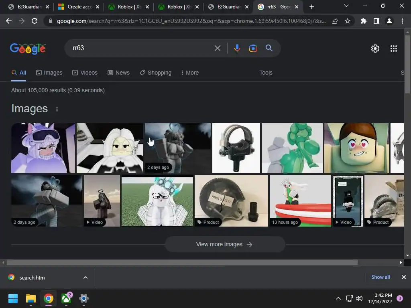This screenshot has width=411, height=308.
Task: Expand the tab search chevron
Action: (346, 6)
